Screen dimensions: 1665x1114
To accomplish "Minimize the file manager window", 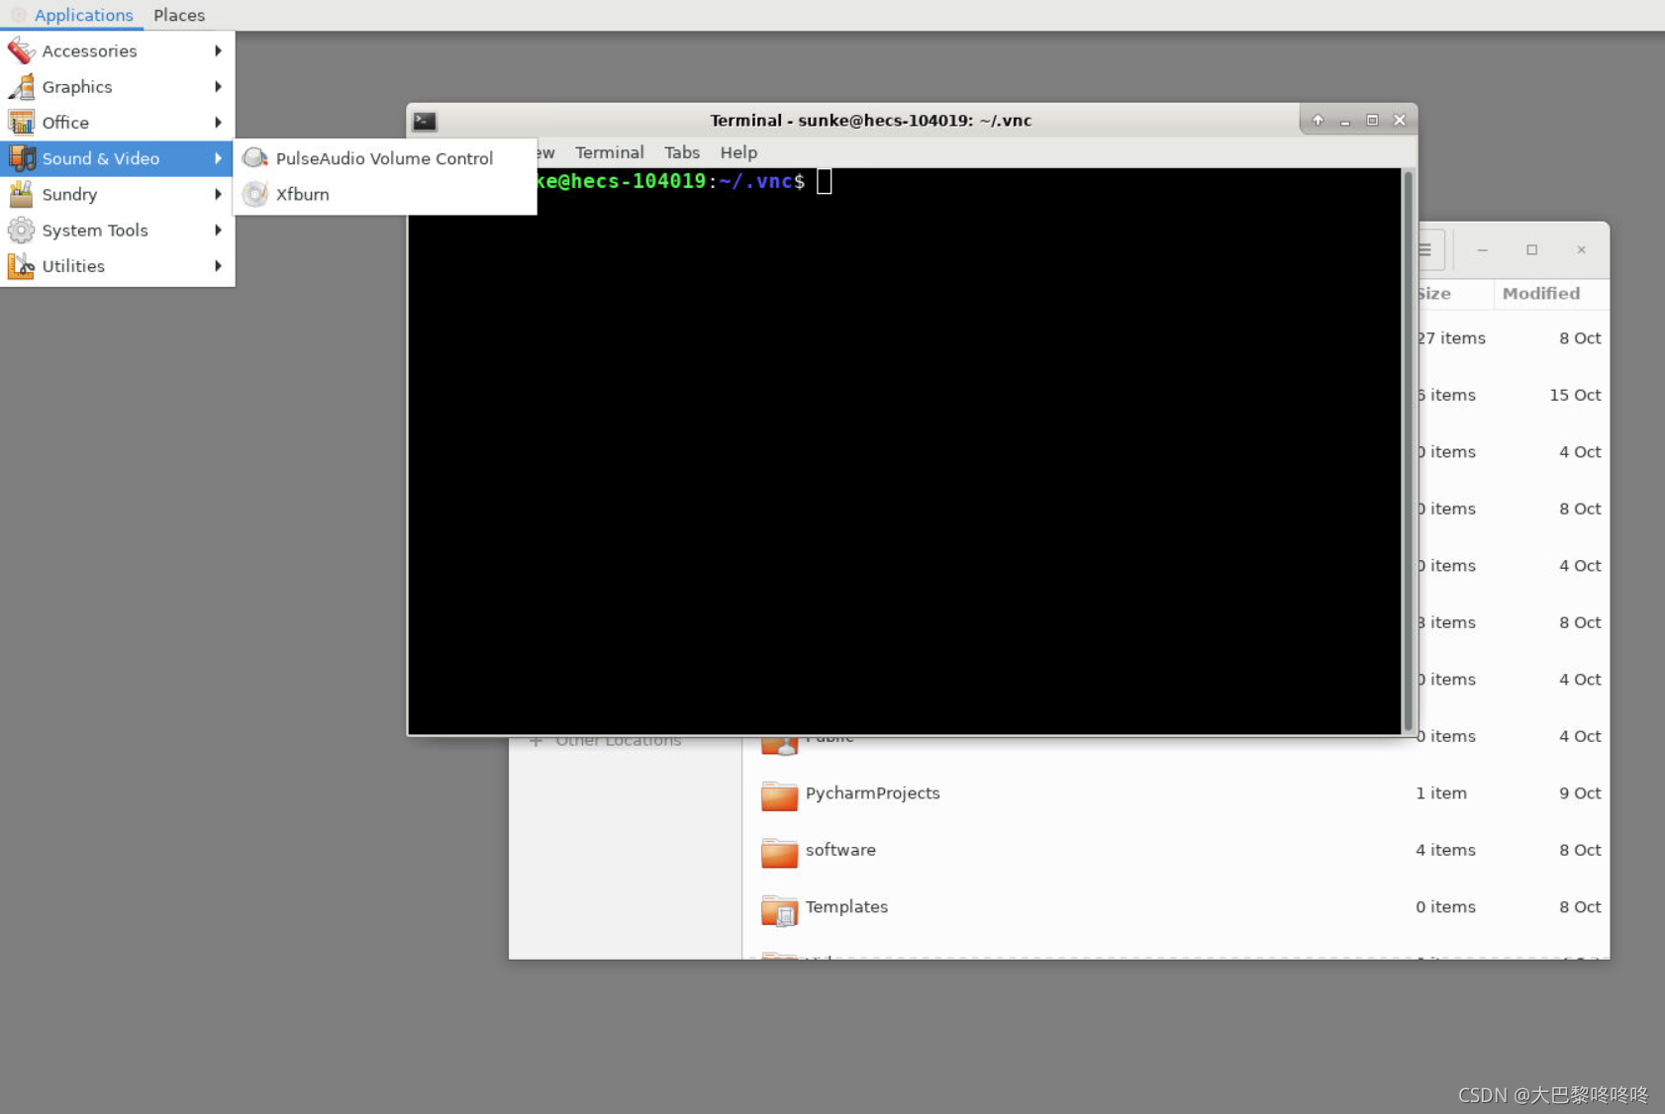I will pos(1482,250).
